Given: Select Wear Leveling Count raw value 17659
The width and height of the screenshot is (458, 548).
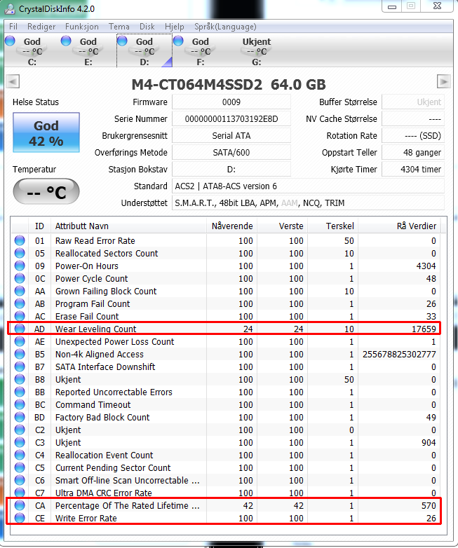Looking at the screenshot, I should pyautogui.click(x=424, y=329).
